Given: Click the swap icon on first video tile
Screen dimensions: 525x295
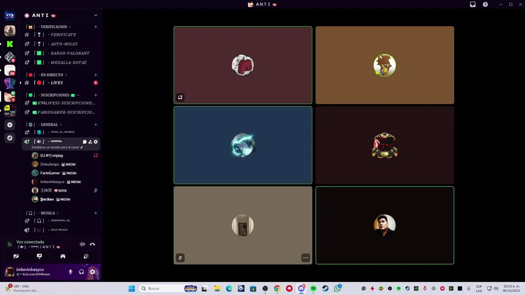Looking at the screenshot, I should click(180, 98).
